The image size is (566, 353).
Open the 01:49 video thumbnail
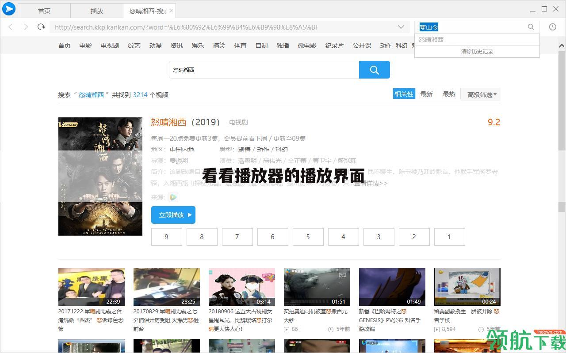392,287
